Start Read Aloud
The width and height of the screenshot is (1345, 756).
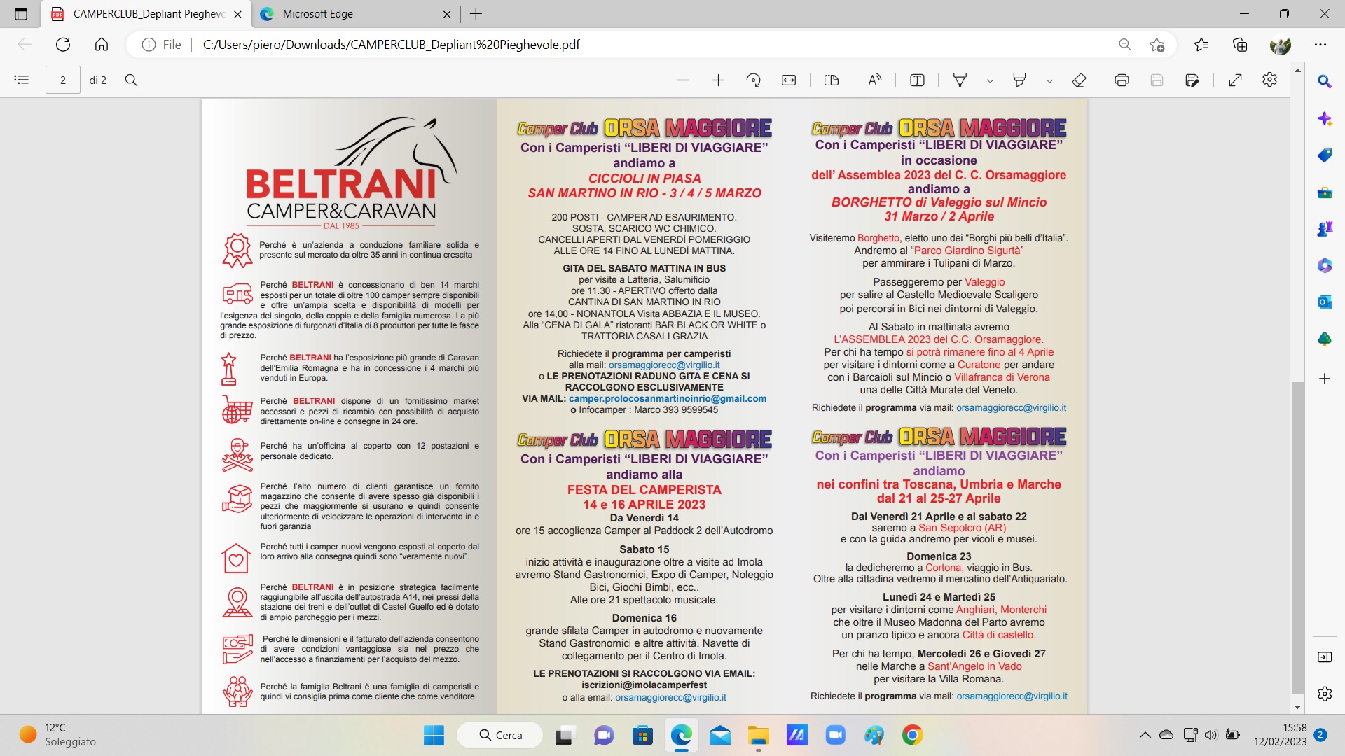pos(874,80)
